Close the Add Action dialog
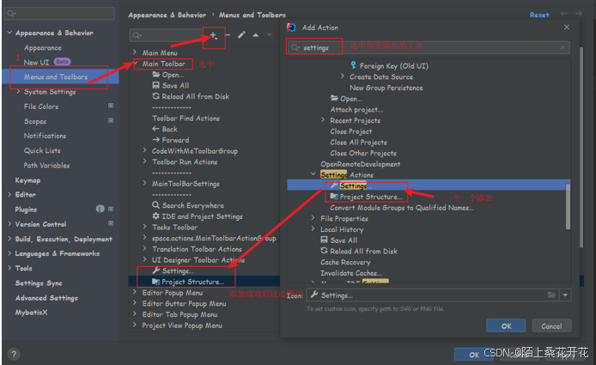This screenshot has height=365, width=596. pos(567,27)
